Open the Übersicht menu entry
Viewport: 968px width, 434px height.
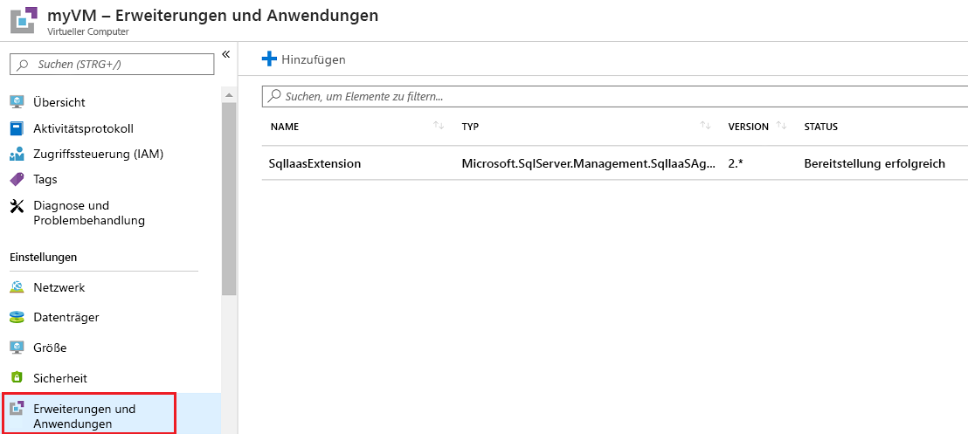59,102
